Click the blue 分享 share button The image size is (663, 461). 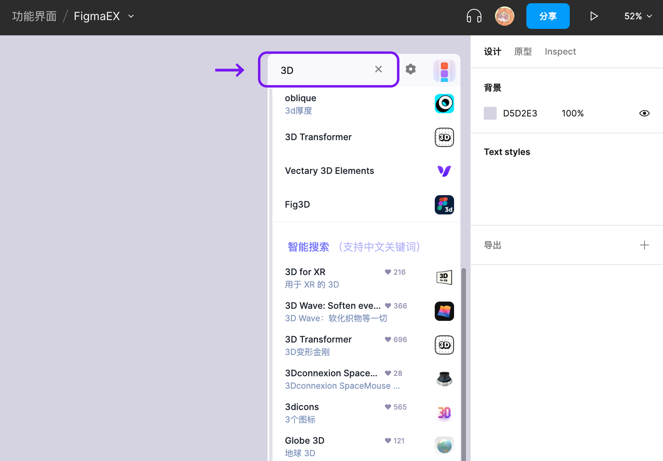pyautogui.click(x=548, y=16)
